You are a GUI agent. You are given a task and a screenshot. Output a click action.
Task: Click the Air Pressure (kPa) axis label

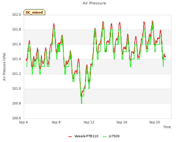4,67
